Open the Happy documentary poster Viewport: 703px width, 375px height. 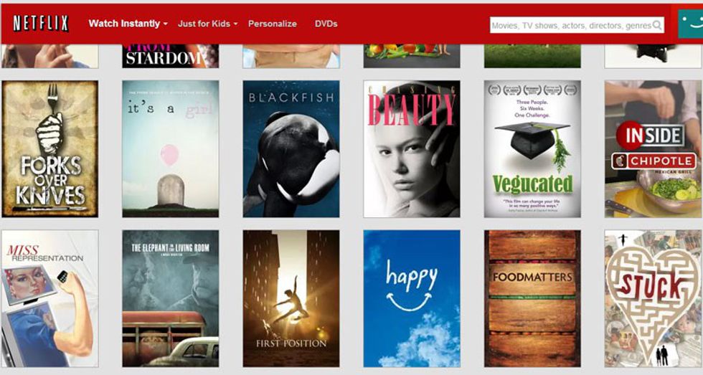(x=411, y=298)
